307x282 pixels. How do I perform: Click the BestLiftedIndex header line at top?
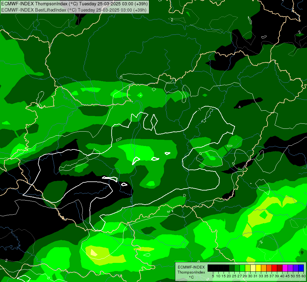pos(74,10)
